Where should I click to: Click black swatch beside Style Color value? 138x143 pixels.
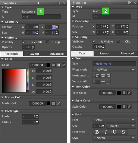[x=119, y=107]
